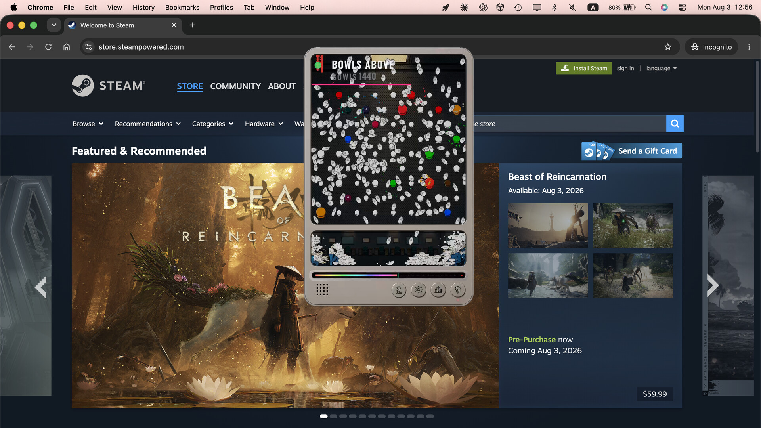Click the $59.99 price tag
The width and height of the screenshot is (761, 428).
tap(655, 394)
